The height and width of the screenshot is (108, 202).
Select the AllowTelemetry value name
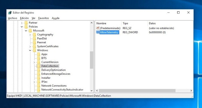coord(109,32)
